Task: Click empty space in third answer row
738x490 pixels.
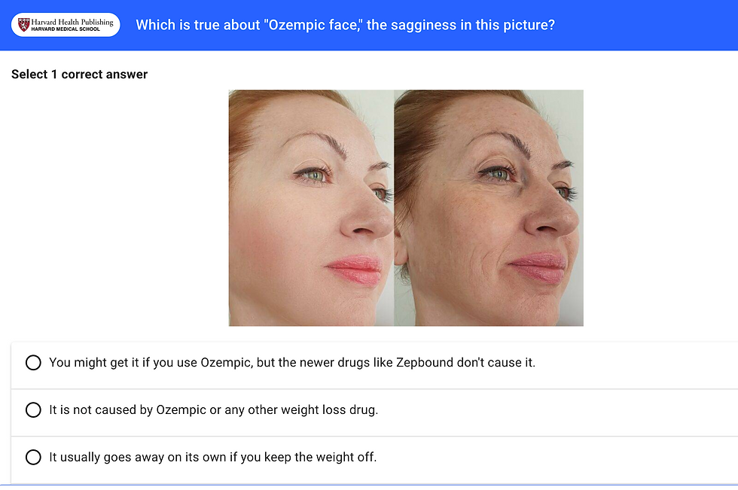Action: [x=556, y=459]
